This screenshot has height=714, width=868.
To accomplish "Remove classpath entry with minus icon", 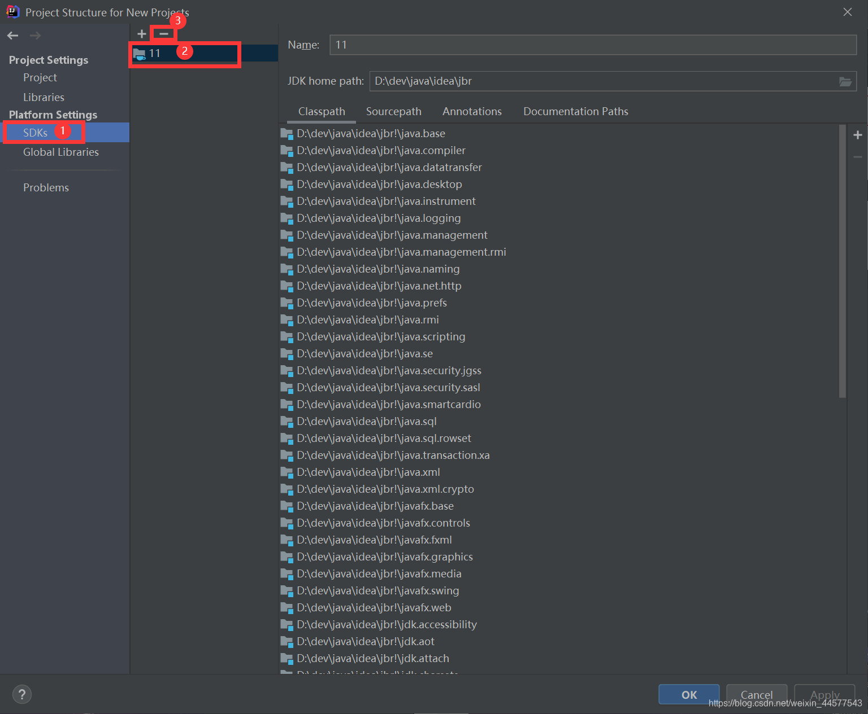I will click(x=858, y=157).
